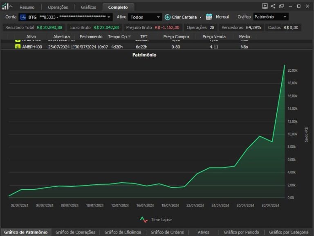This screenshot has height=236, width=314.
Task: Click the Médio column header
Action: (244, 36)
